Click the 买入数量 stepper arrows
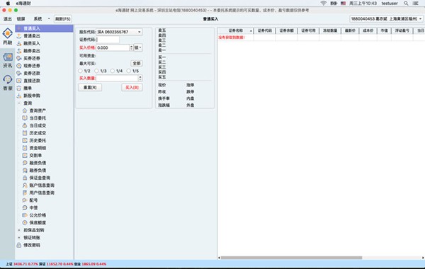Image resolution: width=425 pixels, height=269 pixels. 140,78
